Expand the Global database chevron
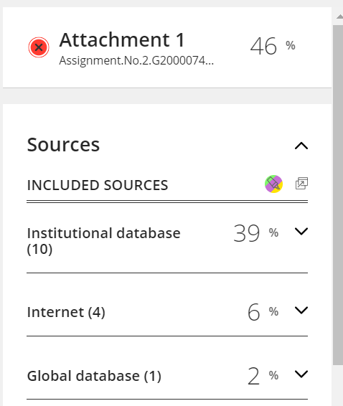This screenshot has height=406, width=343. click(301, 374)
